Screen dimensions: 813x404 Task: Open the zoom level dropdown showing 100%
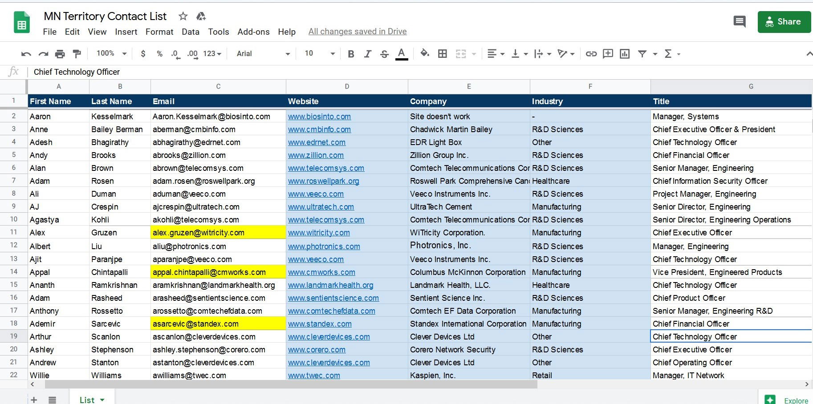[110, 53]
